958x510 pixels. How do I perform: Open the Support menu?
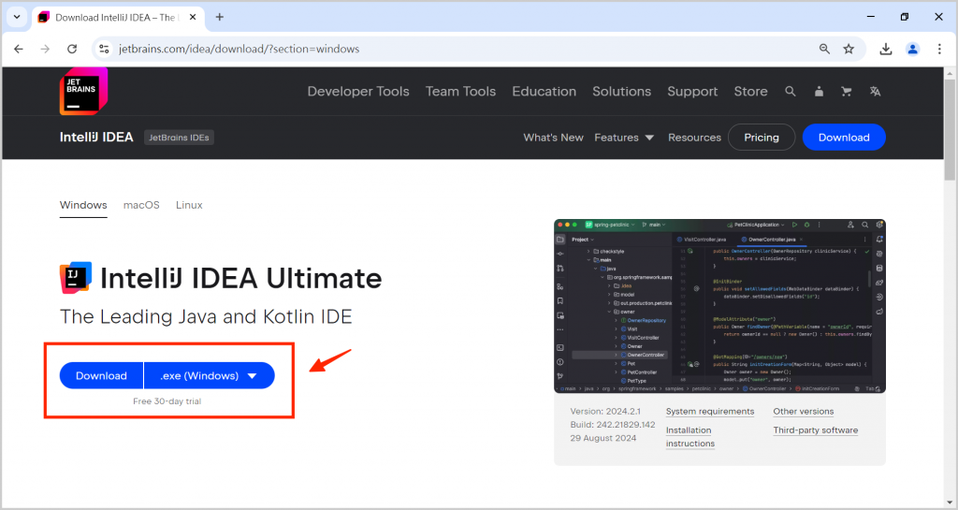[x=692, y=92]
